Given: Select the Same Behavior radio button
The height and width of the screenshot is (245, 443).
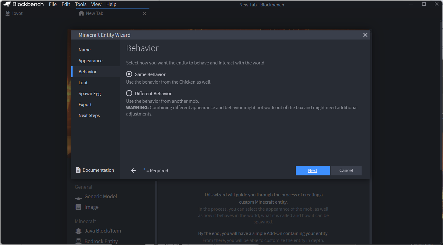Looking at the screenshot, I should pyautogui.click(x=129, y=74).
